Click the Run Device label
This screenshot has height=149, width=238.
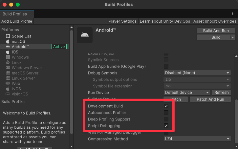tap(98, 93)
